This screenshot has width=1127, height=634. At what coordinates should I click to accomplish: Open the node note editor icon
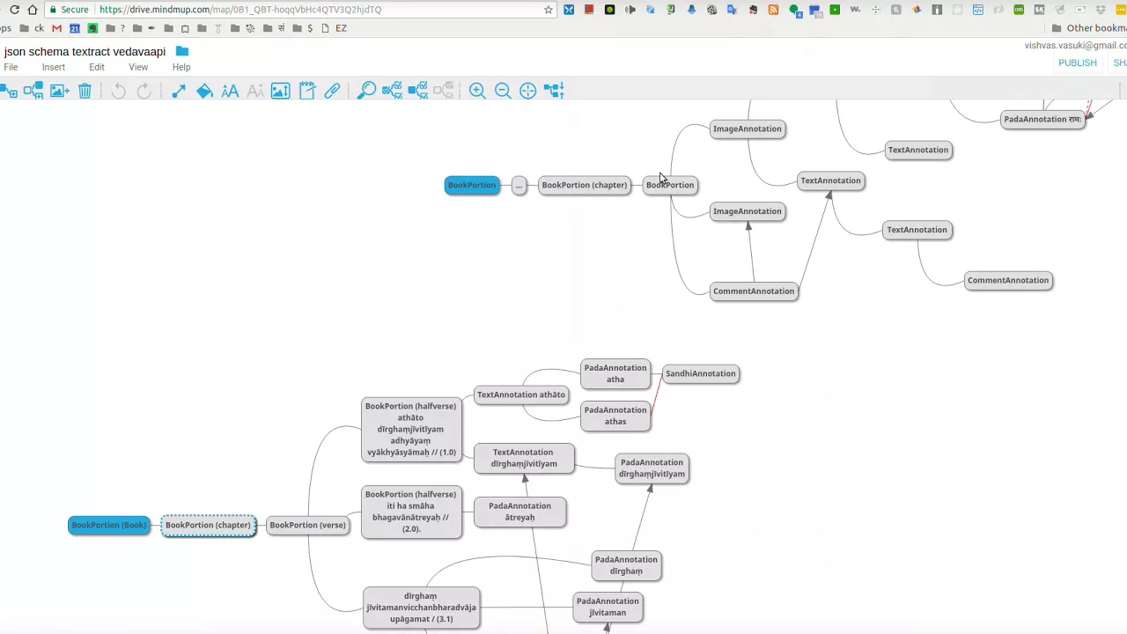pyautogui.click(x=306, y=91)
